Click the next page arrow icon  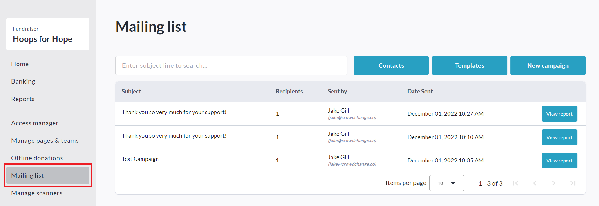554,183
